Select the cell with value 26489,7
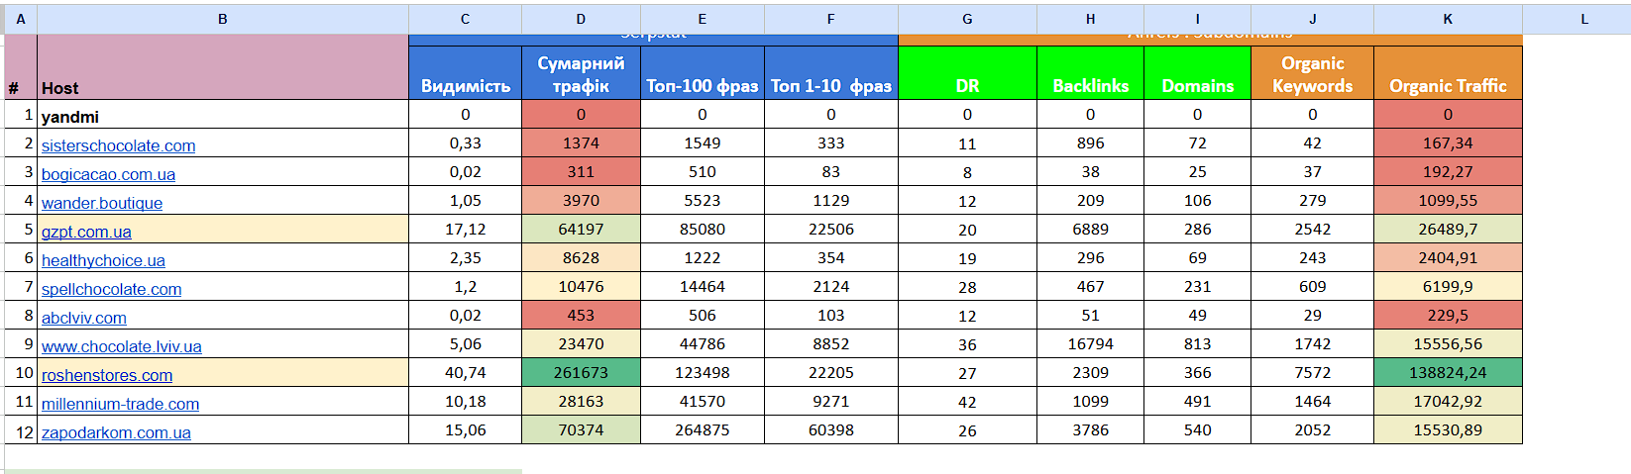 pyautogui.click(x=1448, y=230)
